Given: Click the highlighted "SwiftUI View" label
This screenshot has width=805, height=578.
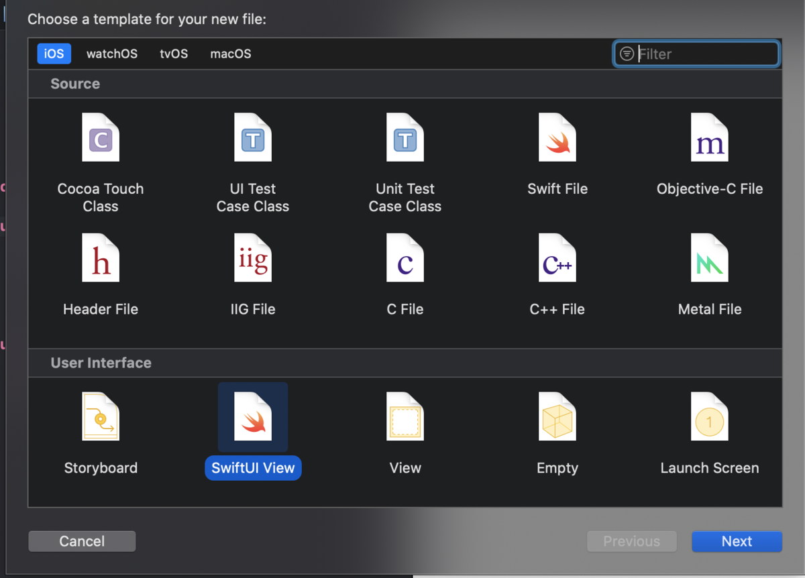Looking at the screenshot, I should tap(253, 468).
